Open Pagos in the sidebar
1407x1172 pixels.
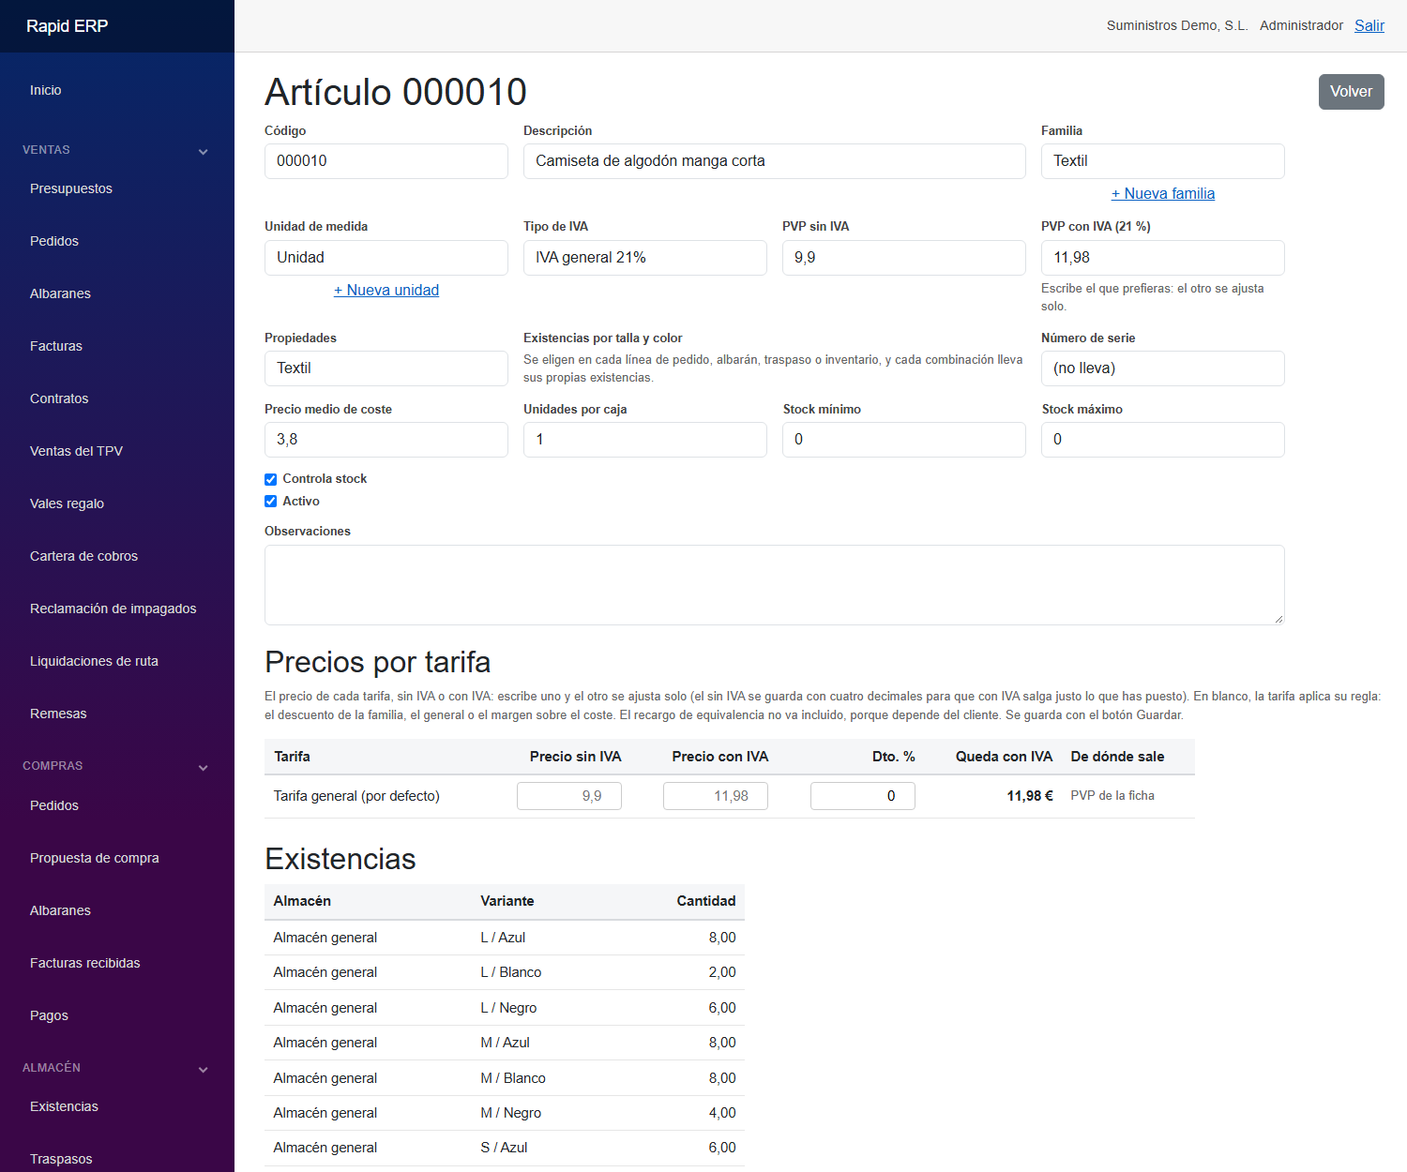49,1015
